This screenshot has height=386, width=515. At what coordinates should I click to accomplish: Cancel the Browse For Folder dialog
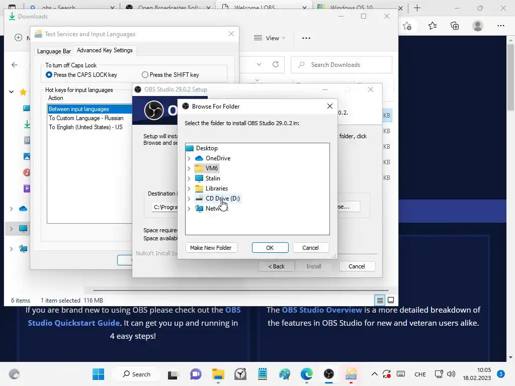310,248
